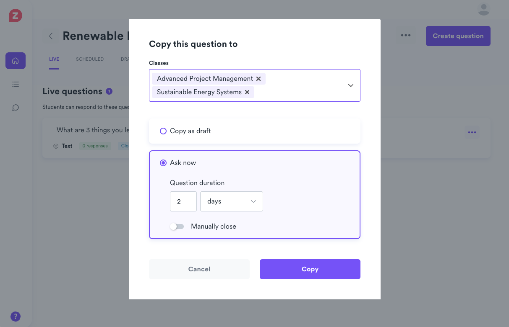Switch to the Scheduled tab
The image size is (509, 327).
pyautogui.click(x=90, y=59)
